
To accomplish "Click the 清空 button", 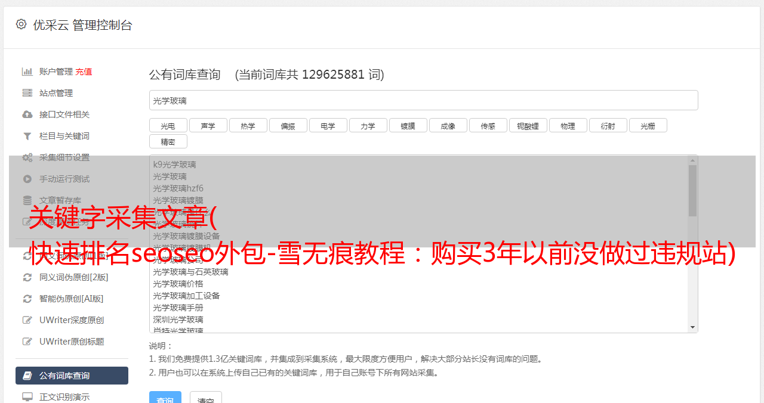I will coord(206,398).
